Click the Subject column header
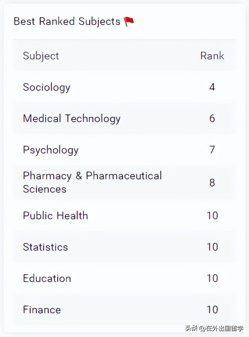249x337 pixels. (x=41, y=56)
